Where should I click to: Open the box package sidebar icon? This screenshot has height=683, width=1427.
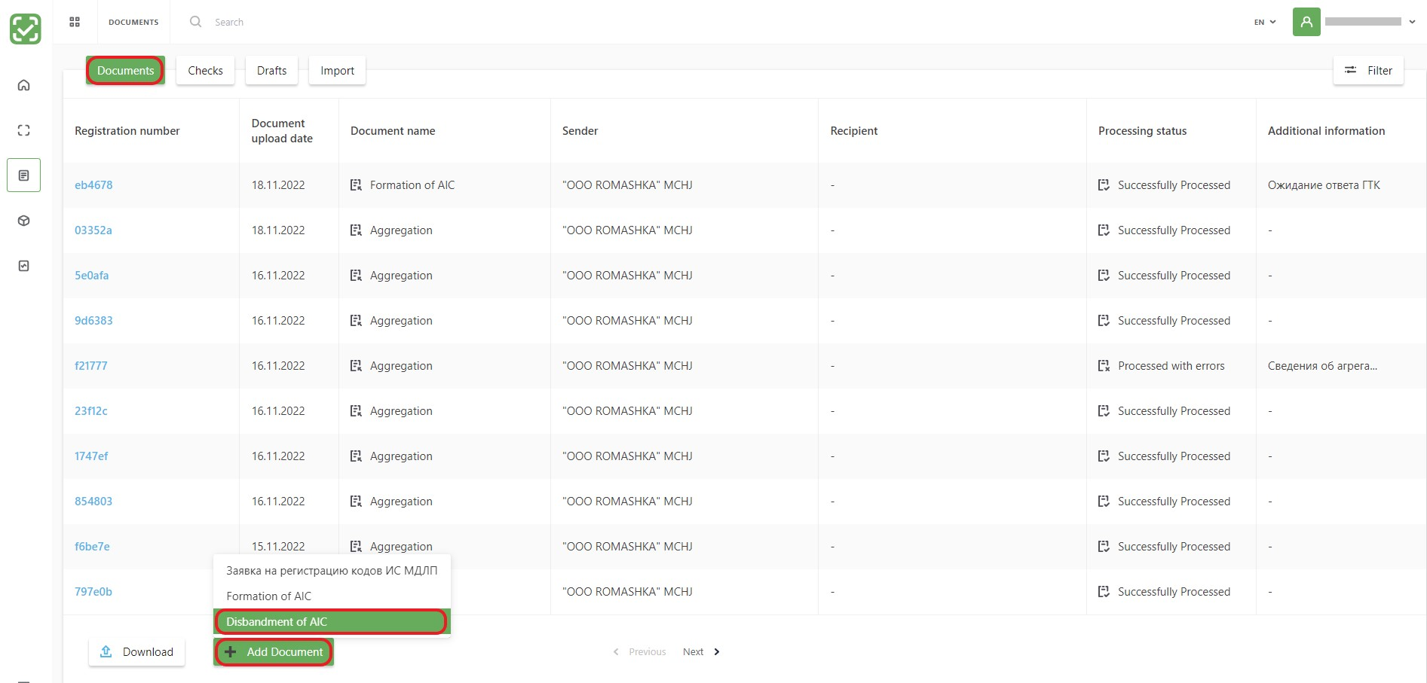click(24, 221)
